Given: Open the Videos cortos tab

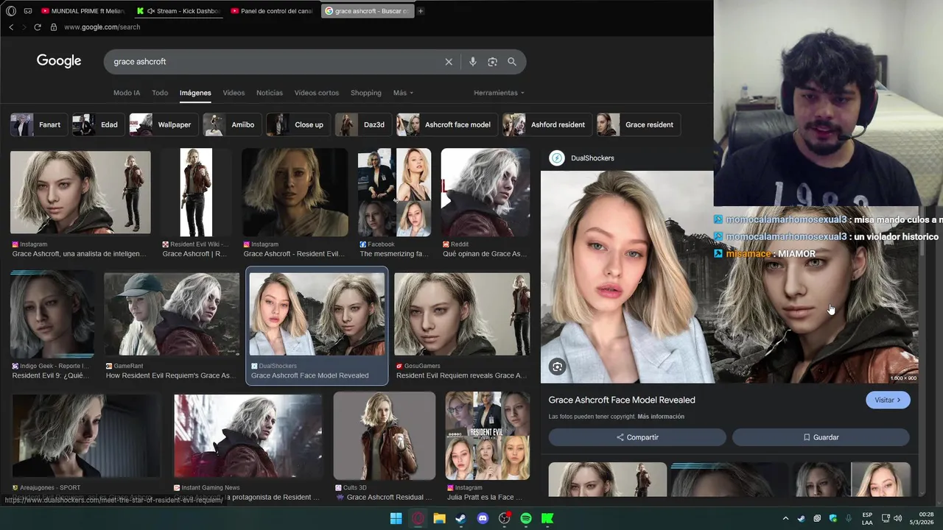Looking at the screenshot, I should (317, 93).
